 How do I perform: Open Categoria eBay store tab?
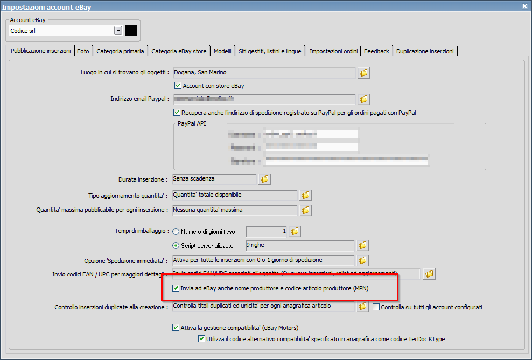(179, 51)
